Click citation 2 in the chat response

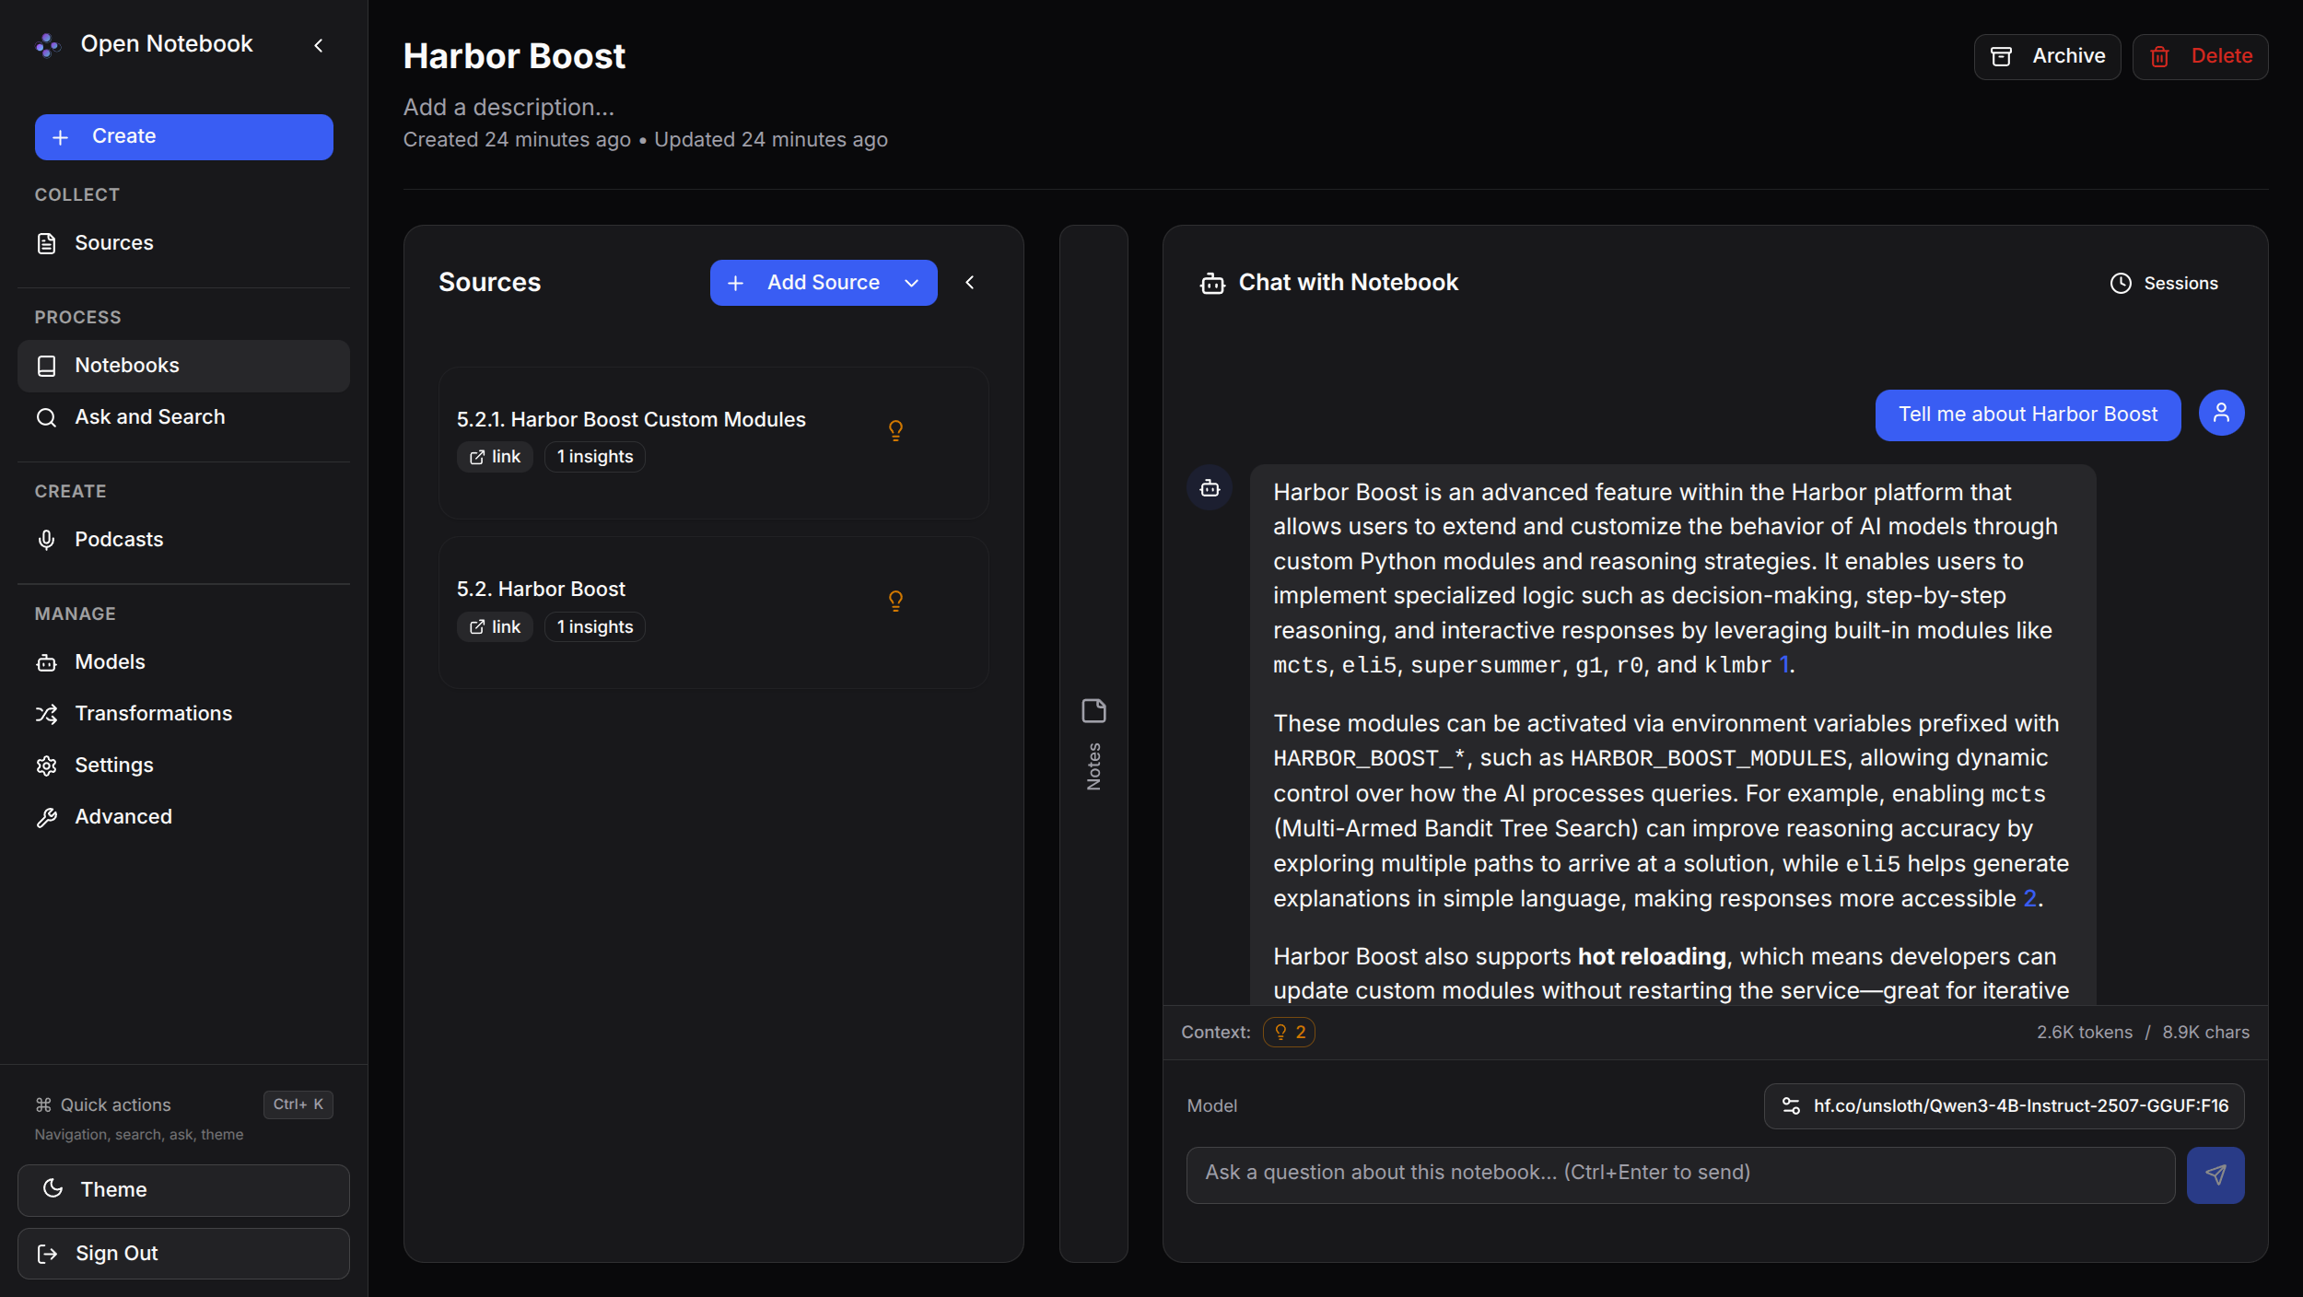2029,898
